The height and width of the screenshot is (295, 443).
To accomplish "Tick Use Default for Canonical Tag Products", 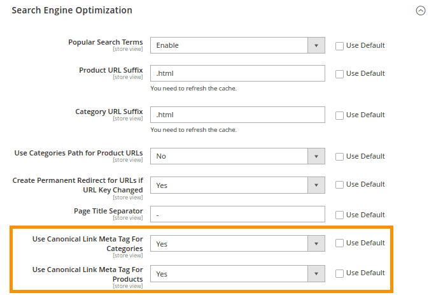I will (x=339, y=273).
